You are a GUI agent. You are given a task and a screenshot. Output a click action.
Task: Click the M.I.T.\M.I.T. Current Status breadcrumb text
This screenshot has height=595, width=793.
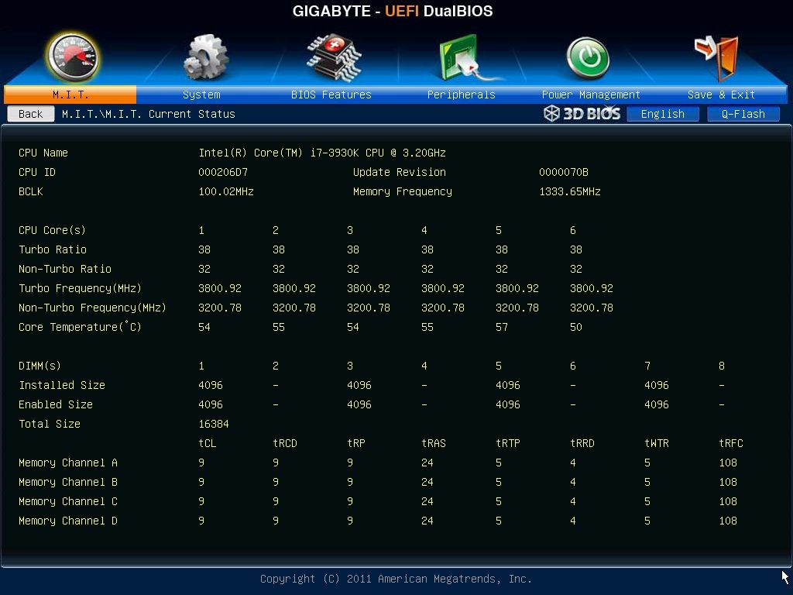point(148,114)
